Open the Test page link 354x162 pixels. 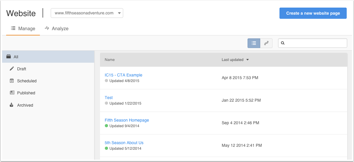[109, 98]
